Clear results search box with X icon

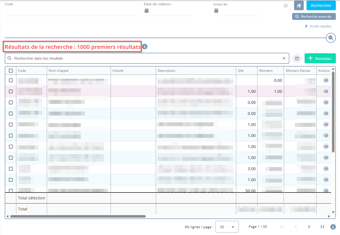pos(284,58)
